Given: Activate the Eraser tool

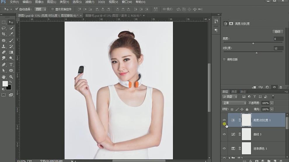Looking at the screenshot, I should coord(4,52).
